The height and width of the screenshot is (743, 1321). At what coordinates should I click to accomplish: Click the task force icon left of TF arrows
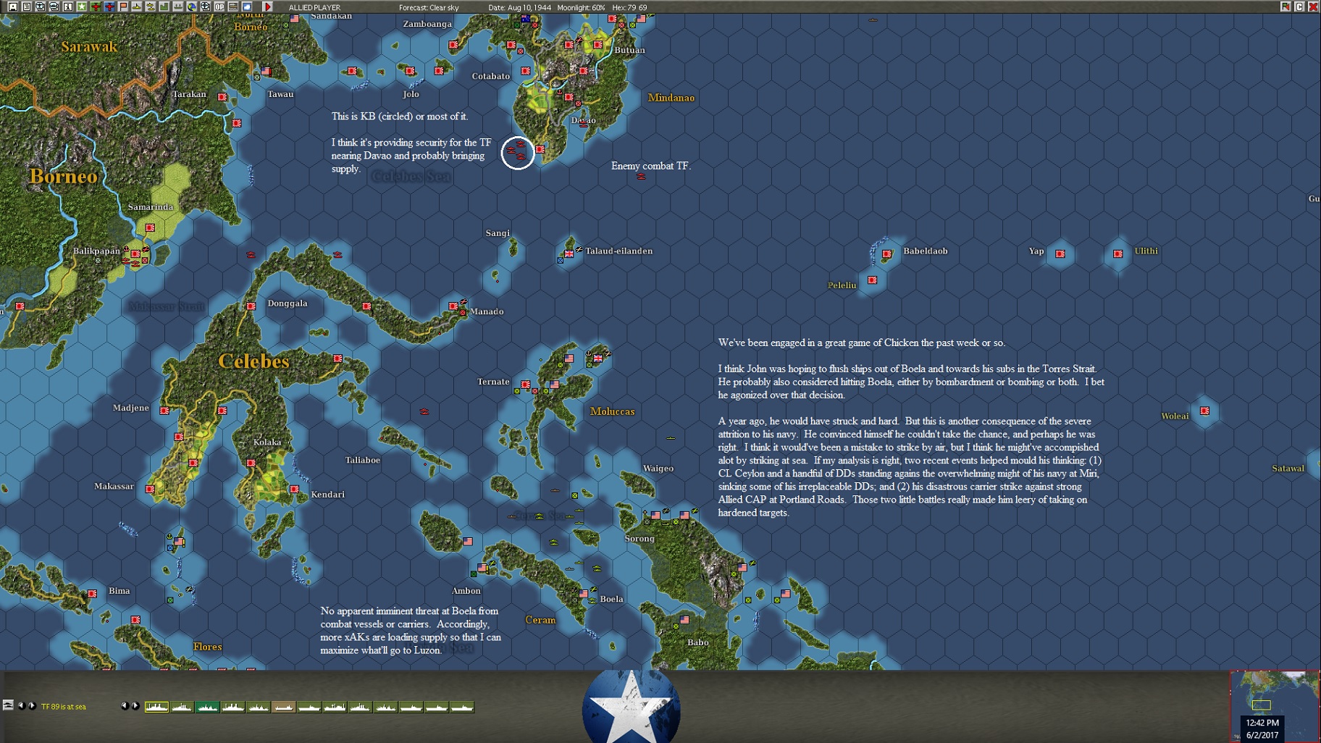tap(8, 705)
